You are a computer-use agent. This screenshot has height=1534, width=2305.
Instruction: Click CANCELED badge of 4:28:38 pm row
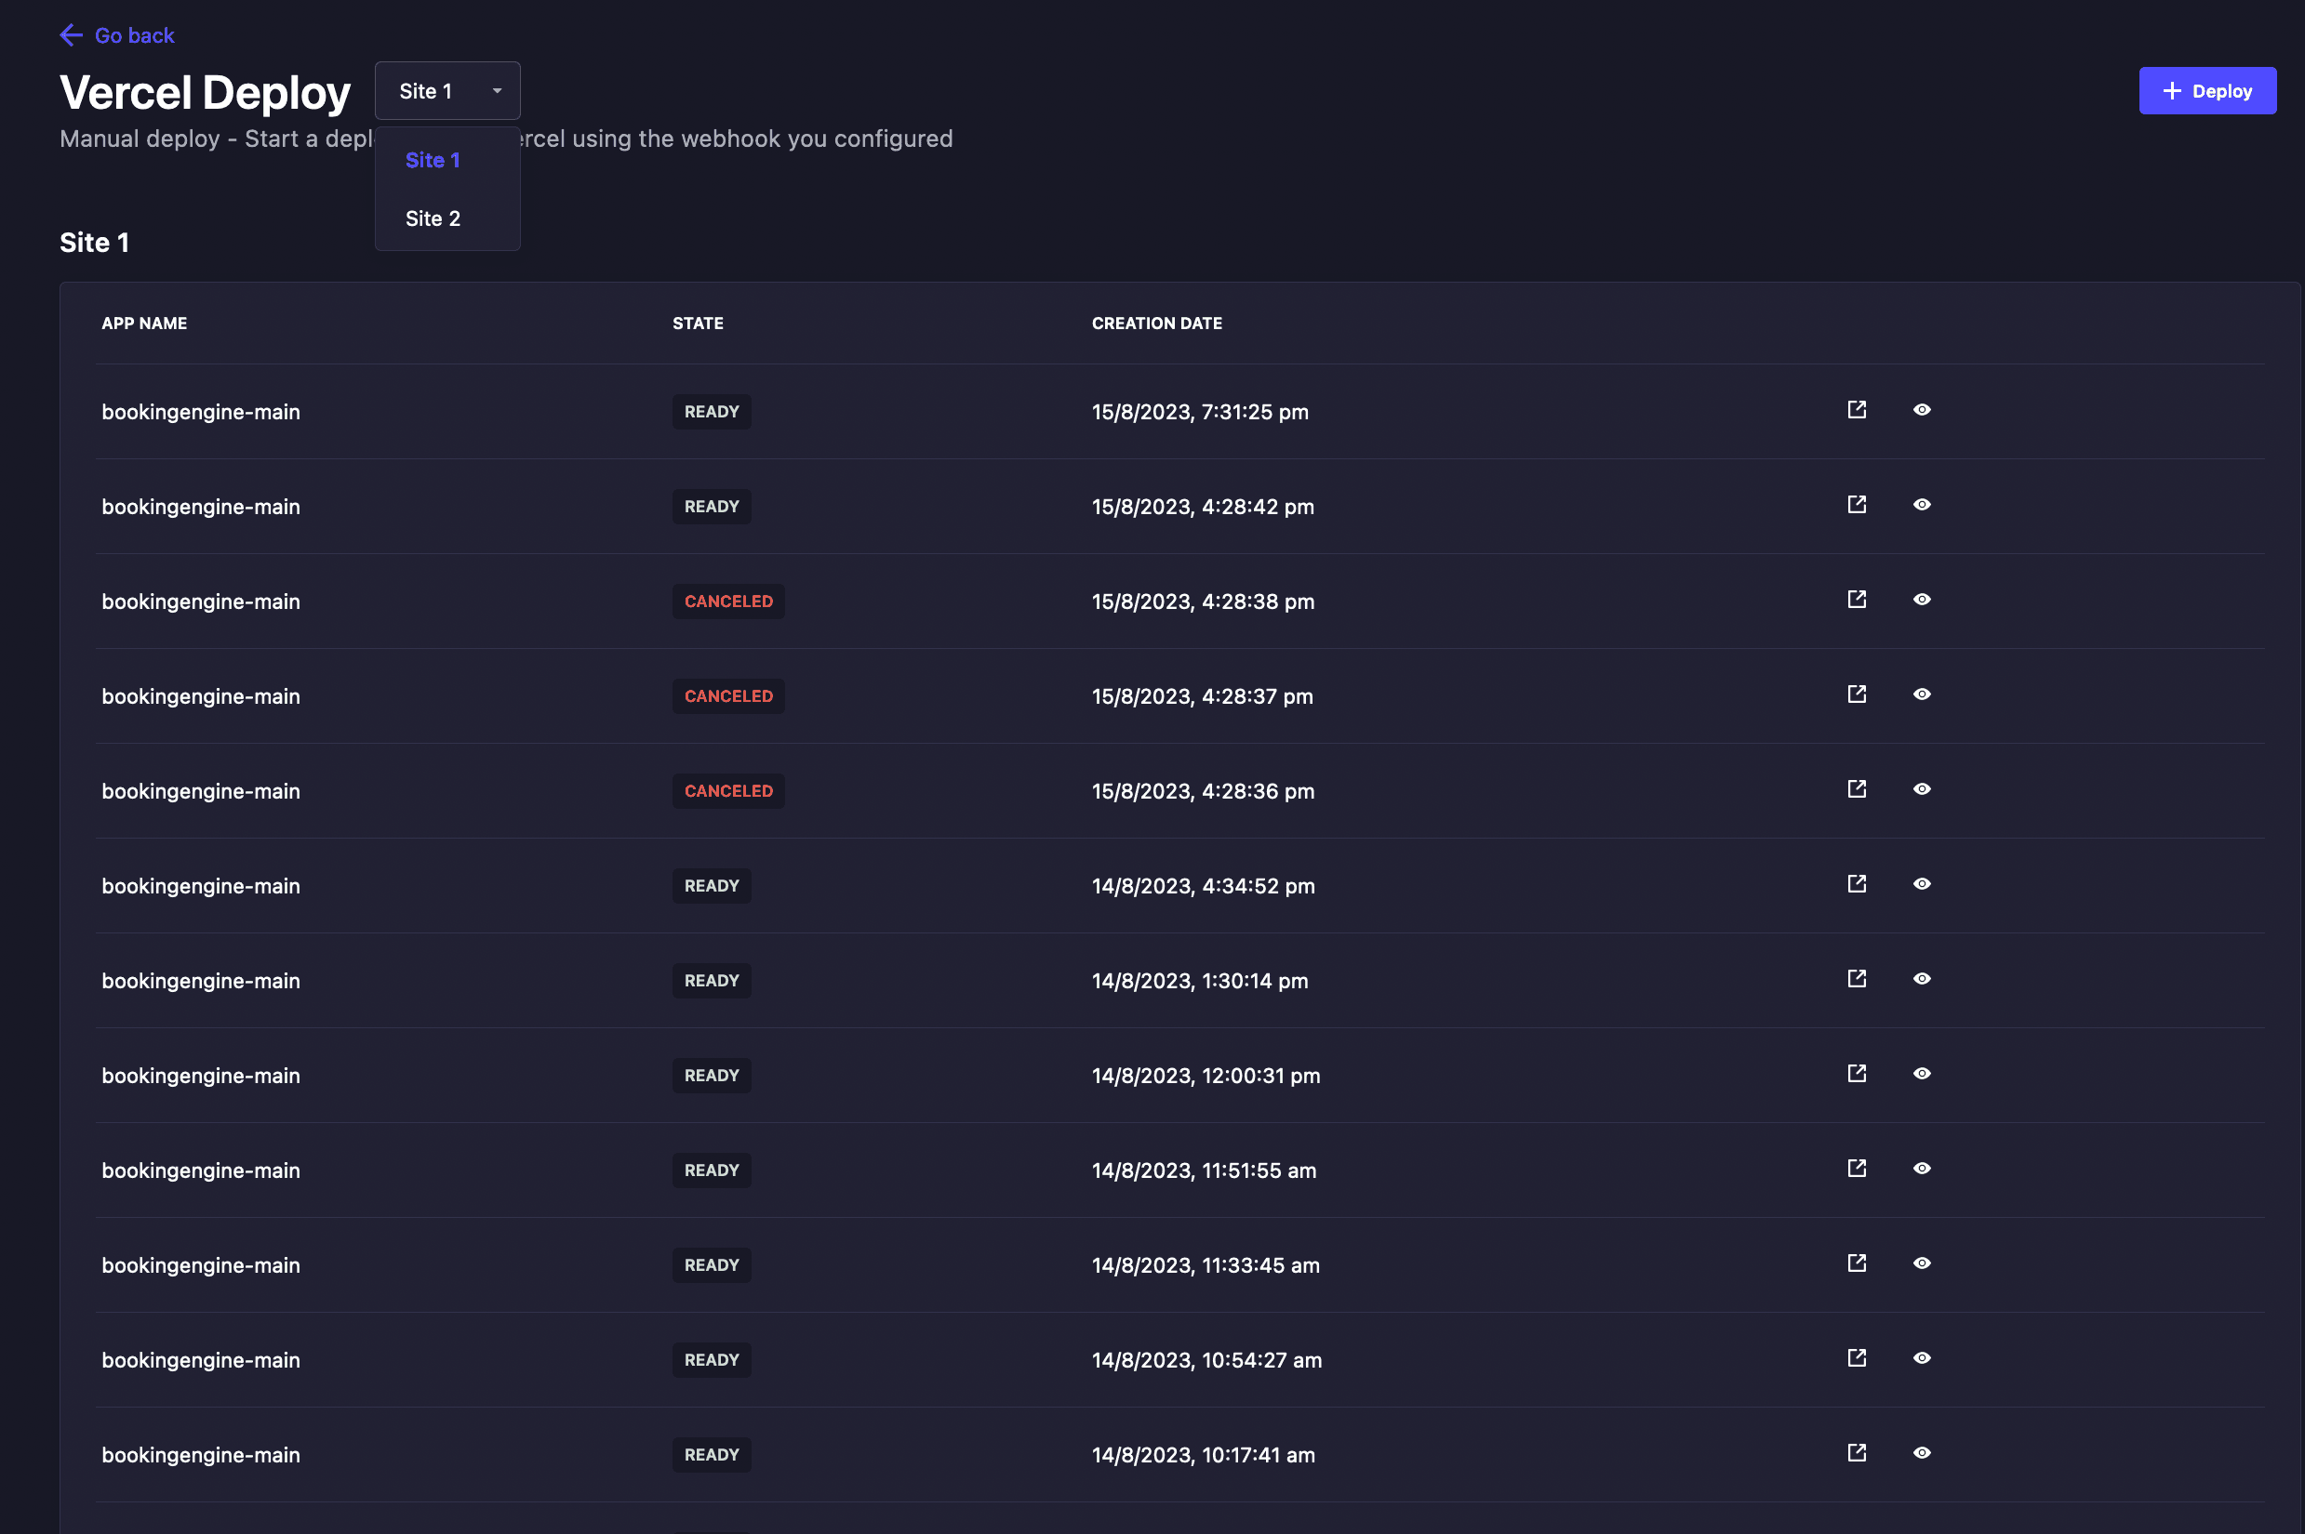click(728, 602)
